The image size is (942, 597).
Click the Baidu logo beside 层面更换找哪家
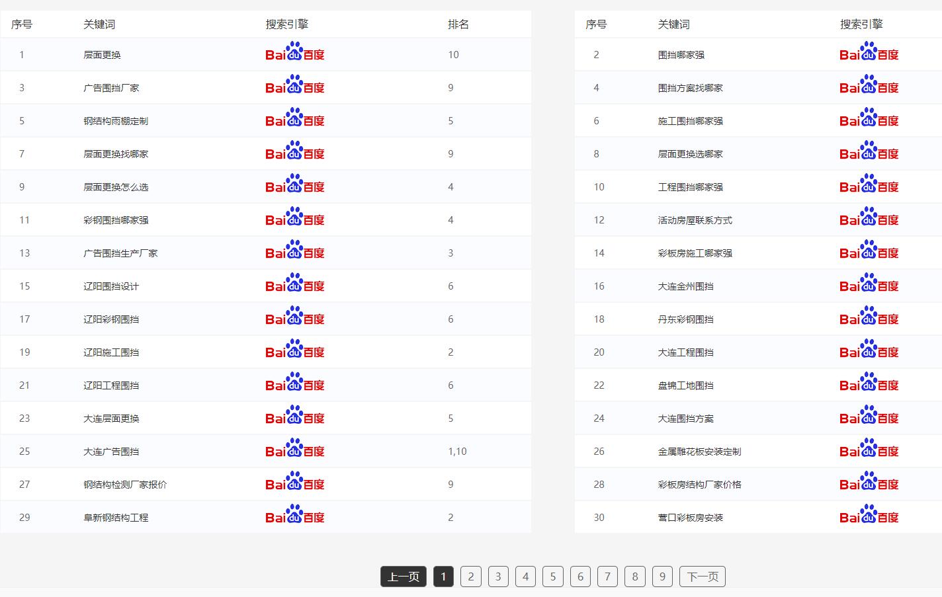pyautogui.click(x=295, y=151)
